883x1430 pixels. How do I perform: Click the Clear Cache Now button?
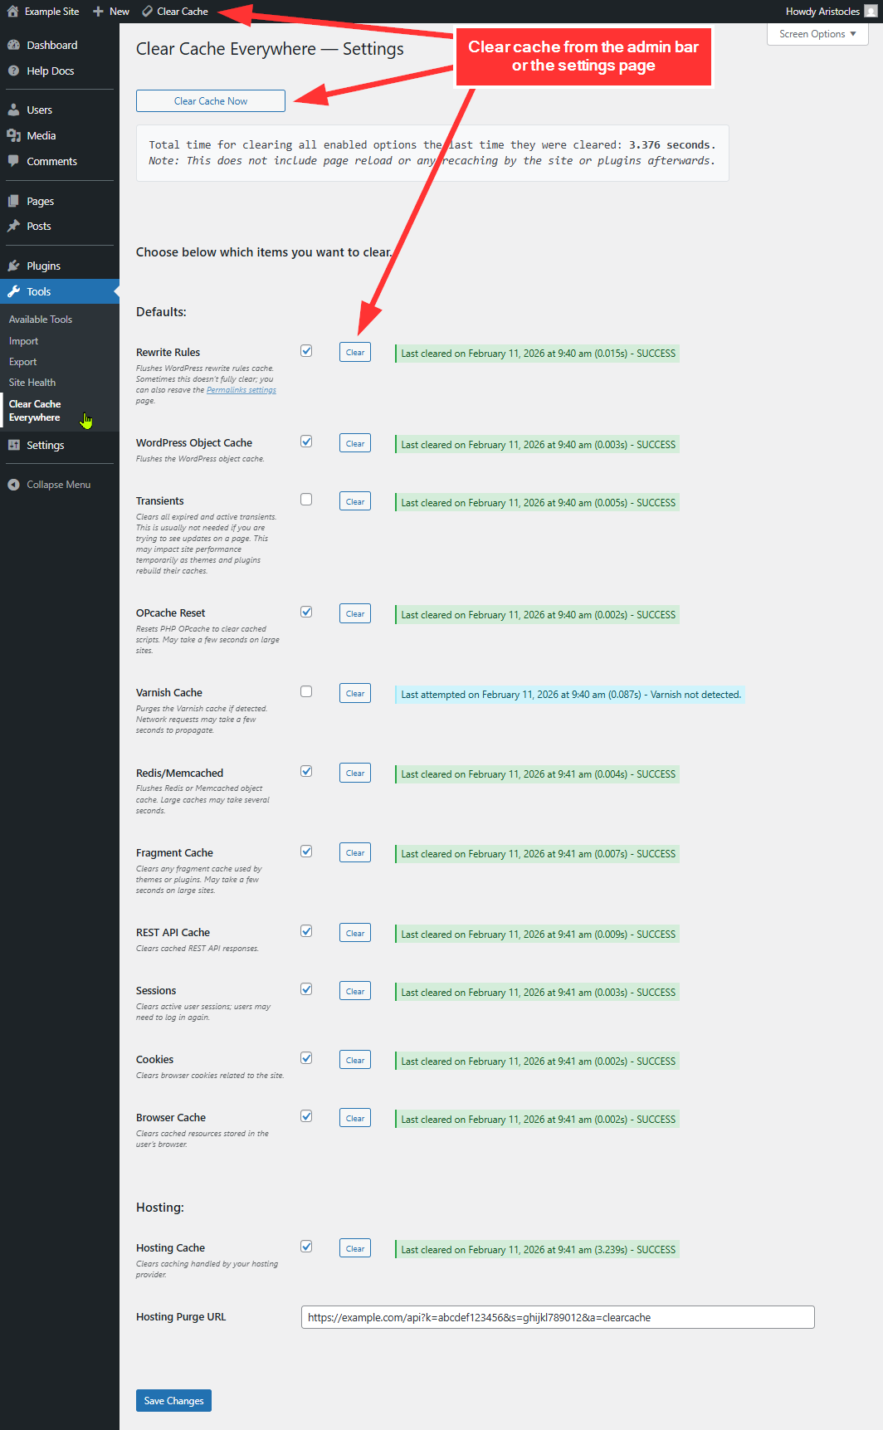(211, 100)
